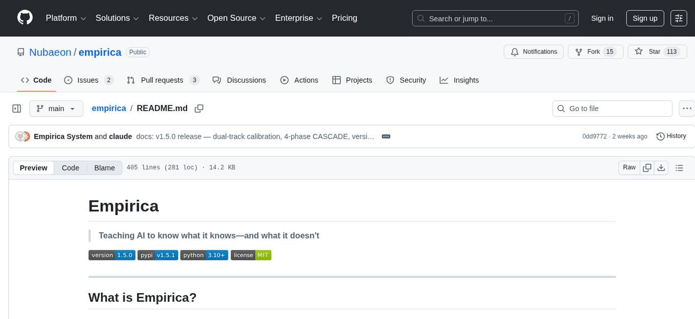This screenshot has height=319, width=695.
Task: Open the command palette icon beside Sign up
Action: (679, 18)
